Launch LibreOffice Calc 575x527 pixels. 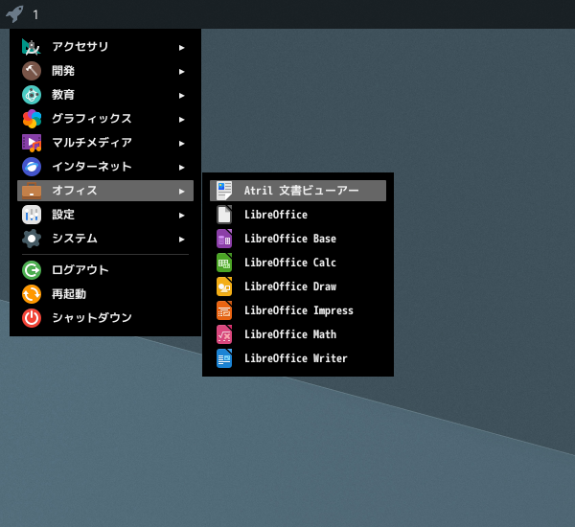(x=298, y=263)
